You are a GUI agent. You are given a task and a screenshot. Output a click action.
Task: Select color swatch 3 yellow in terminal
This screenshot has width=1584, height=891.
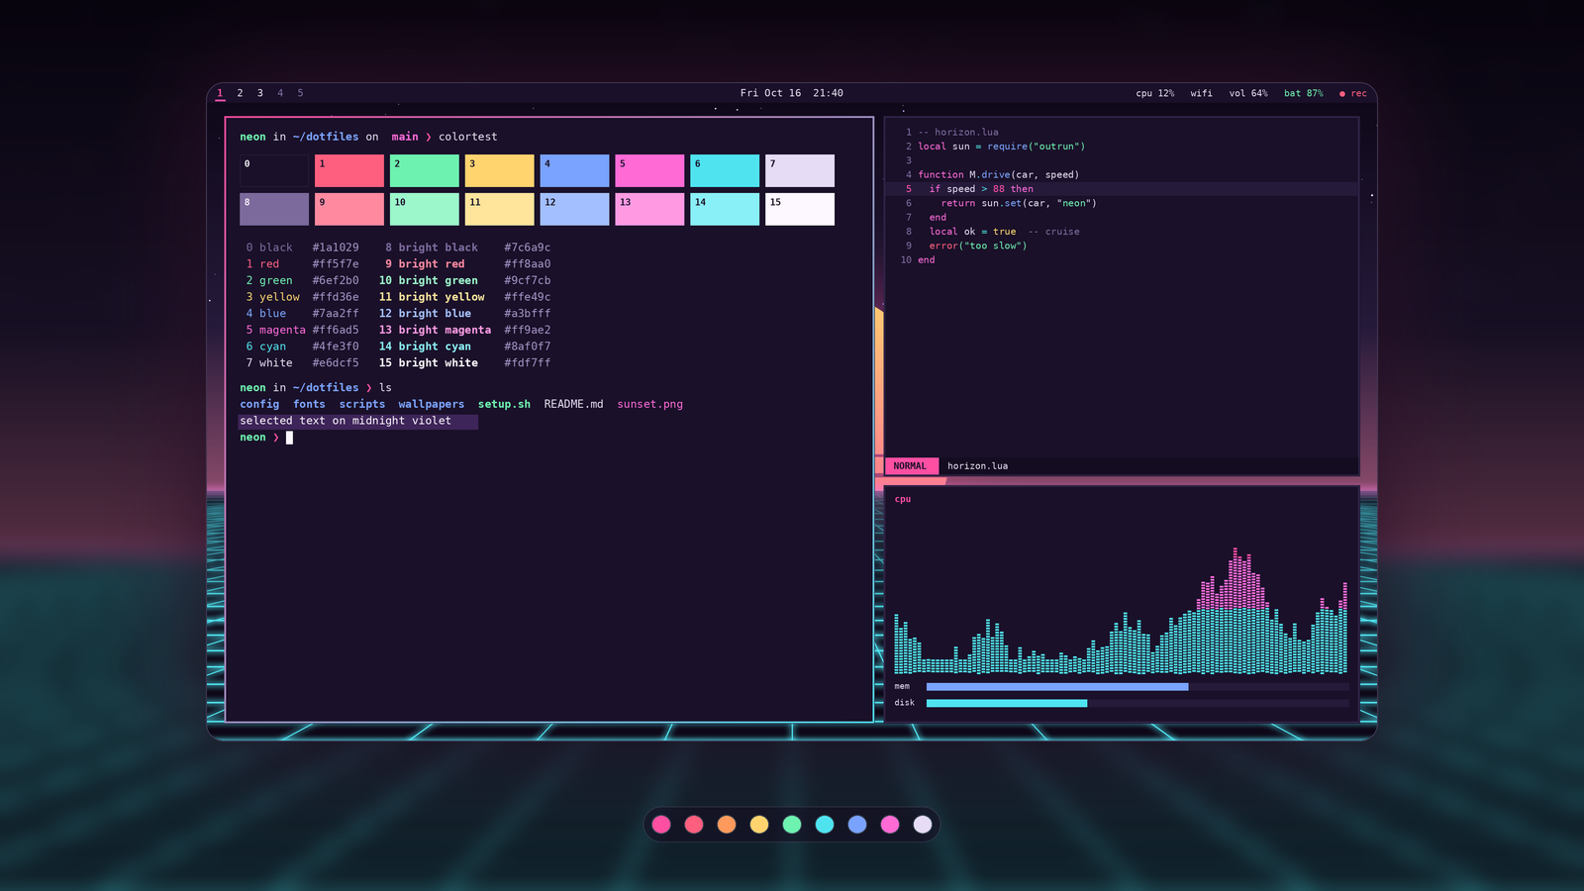(x=500, y=170)
